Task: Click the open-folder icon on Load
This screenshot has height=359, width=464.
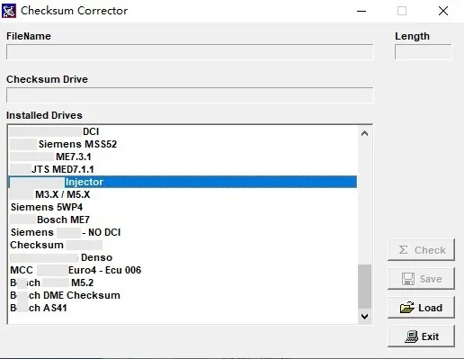Action: coord(407,308)
